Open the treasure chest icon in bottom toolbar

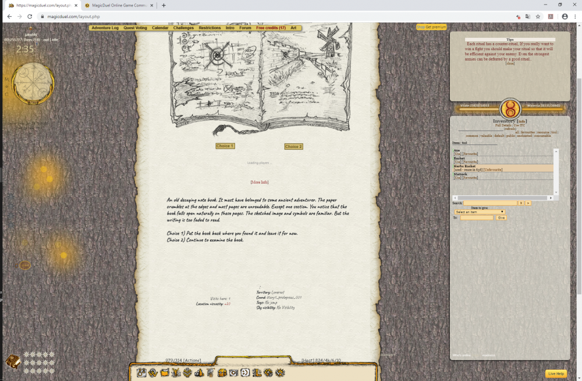tap(222, 373)
